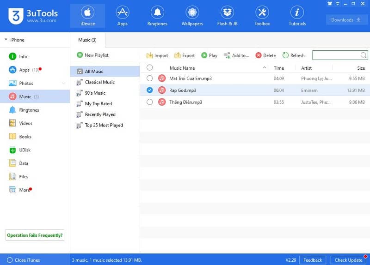Click the Check Update button
The height and width of the screenshot is (265, 370).
(x=349, y=260)
